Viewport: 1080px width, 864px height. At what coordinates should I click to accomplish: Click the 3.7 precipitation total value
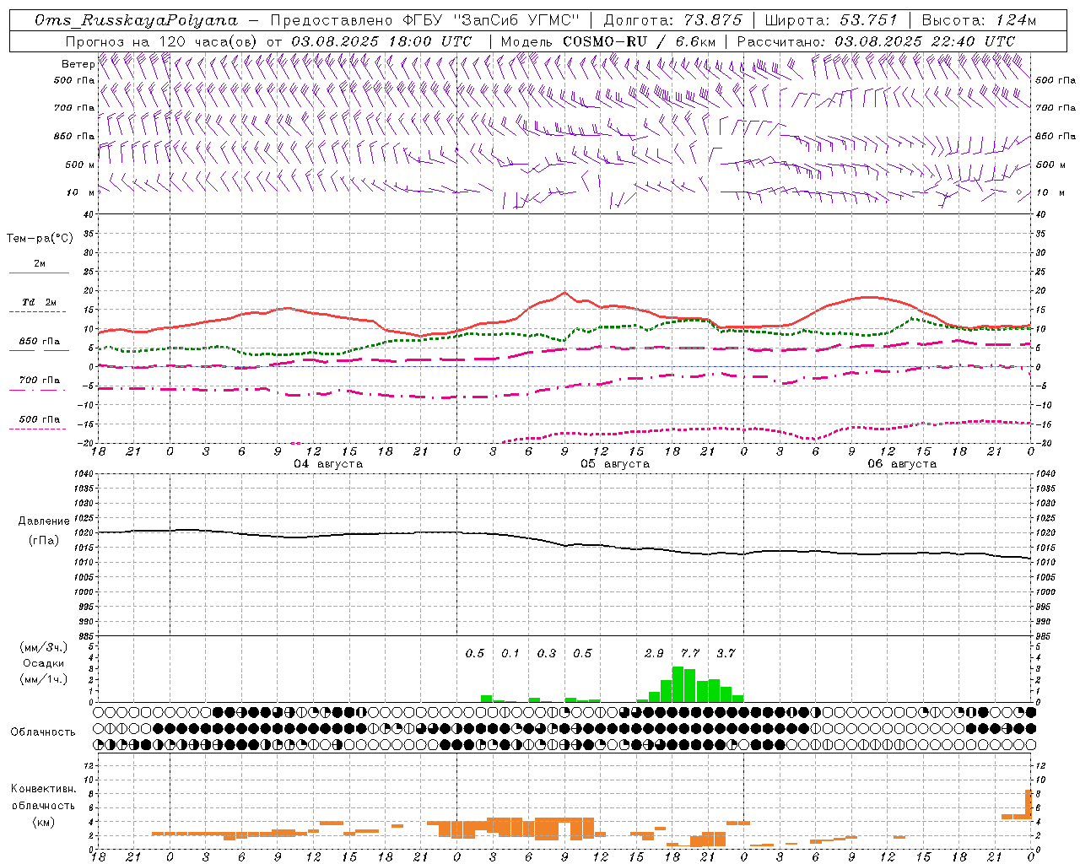click(726, 653)
